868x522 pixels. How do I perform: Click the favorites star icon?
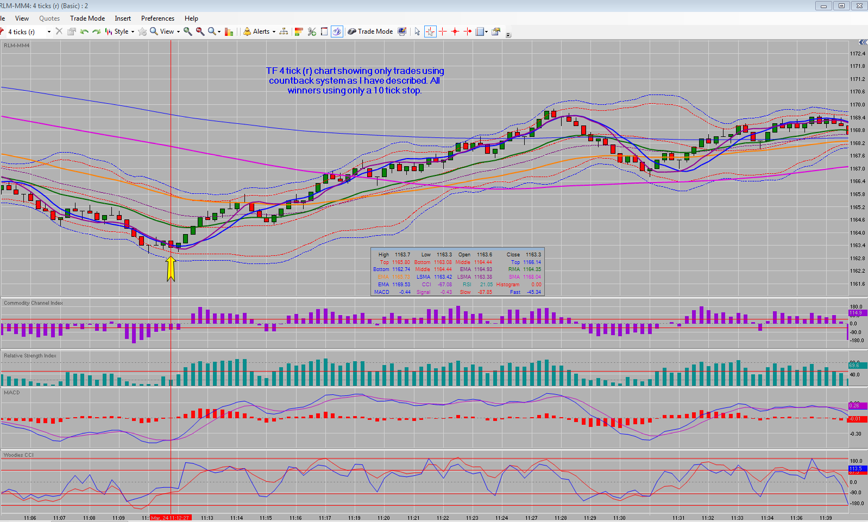tap(142, 32)
